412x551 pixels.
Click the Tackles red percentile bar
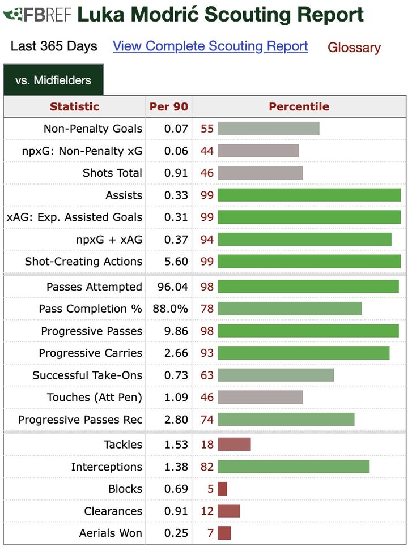click(234, 445)
